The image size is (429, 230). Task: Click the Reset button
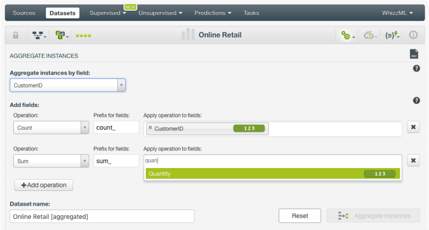300,216
